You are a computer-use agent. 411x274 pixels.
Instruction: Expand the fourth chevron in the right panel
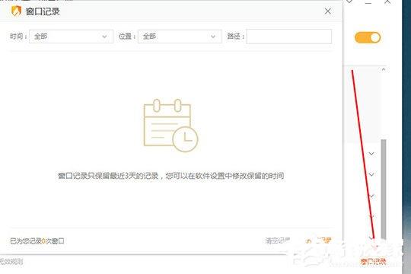pos(371,217)
